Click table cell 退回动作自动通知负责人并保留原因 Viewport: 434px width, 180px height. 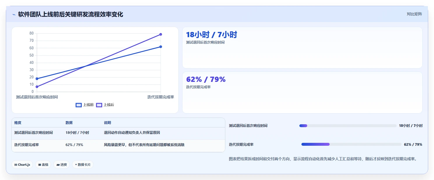pos(132,133)
